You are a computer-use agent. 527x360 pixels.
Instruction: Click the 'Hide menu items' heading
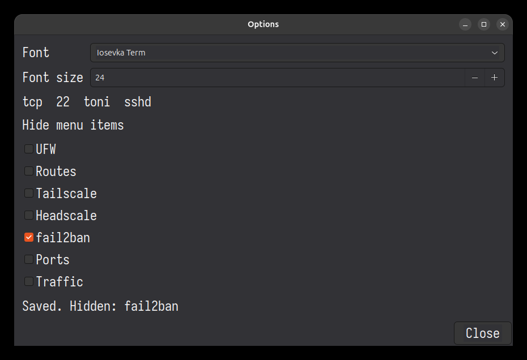pos(73,125)
